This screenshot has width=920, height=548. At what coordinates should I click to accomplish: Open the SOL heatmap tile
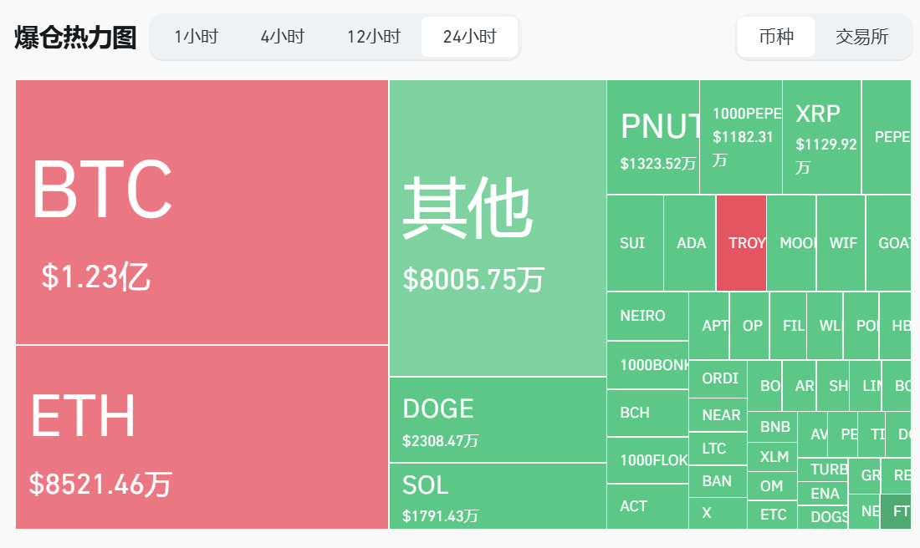498,495
